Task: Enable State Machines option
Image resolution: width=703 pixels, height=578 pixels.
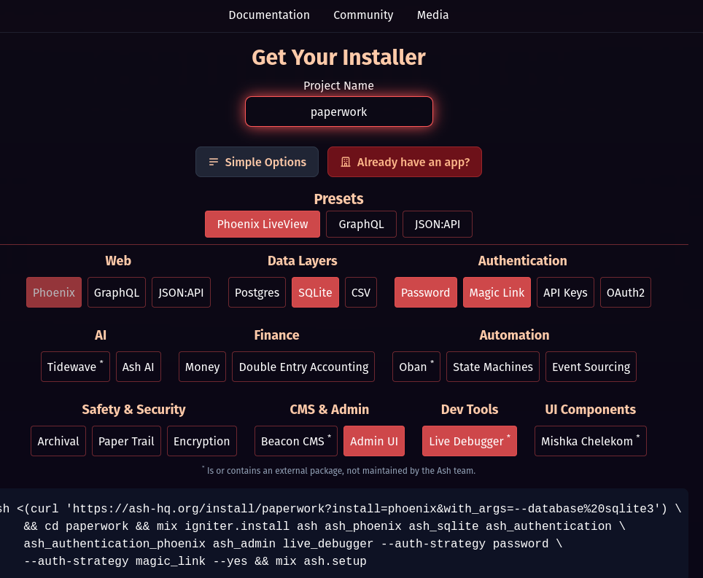Action: coord(493,367)
